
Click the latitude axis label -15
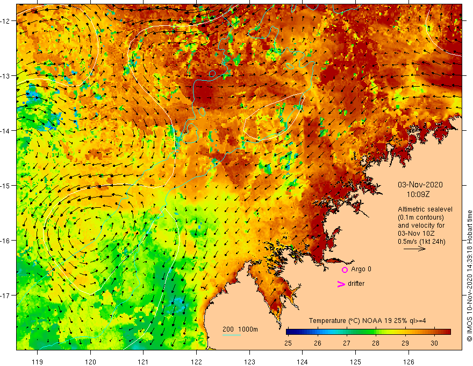click(5, 185)
